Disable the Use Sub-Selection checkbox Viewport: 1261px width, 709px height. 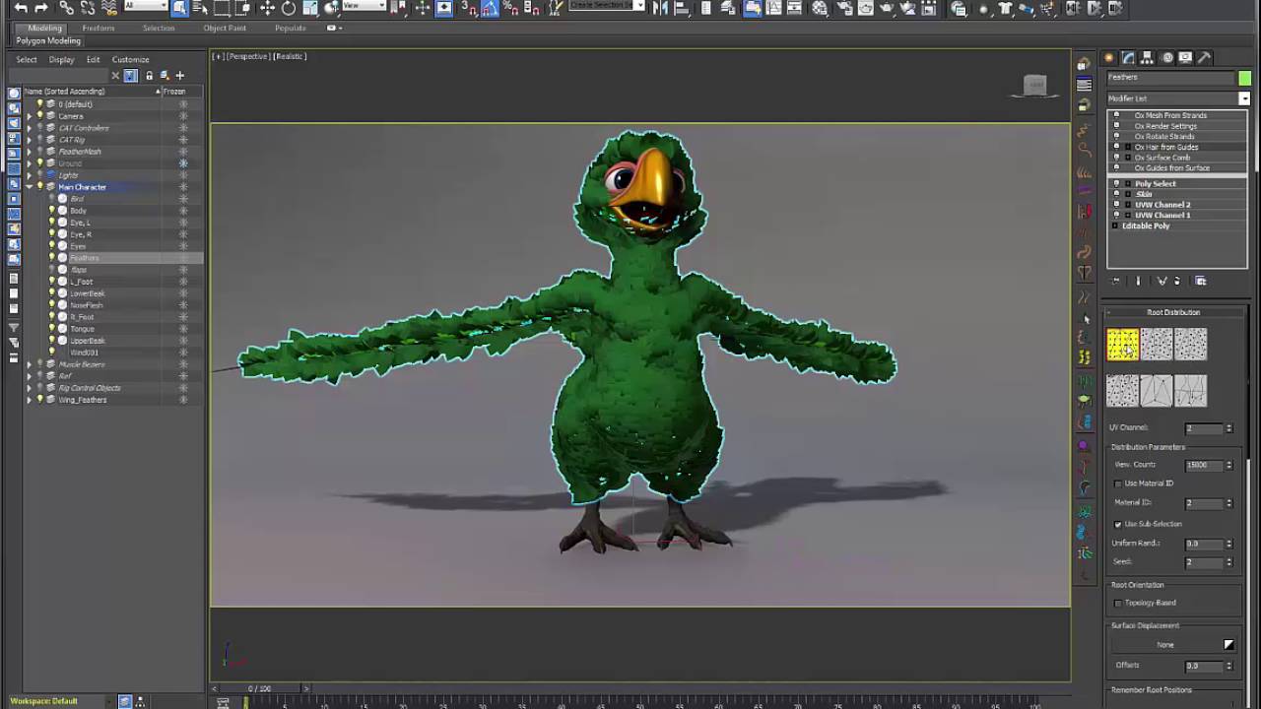point(1118,524)
